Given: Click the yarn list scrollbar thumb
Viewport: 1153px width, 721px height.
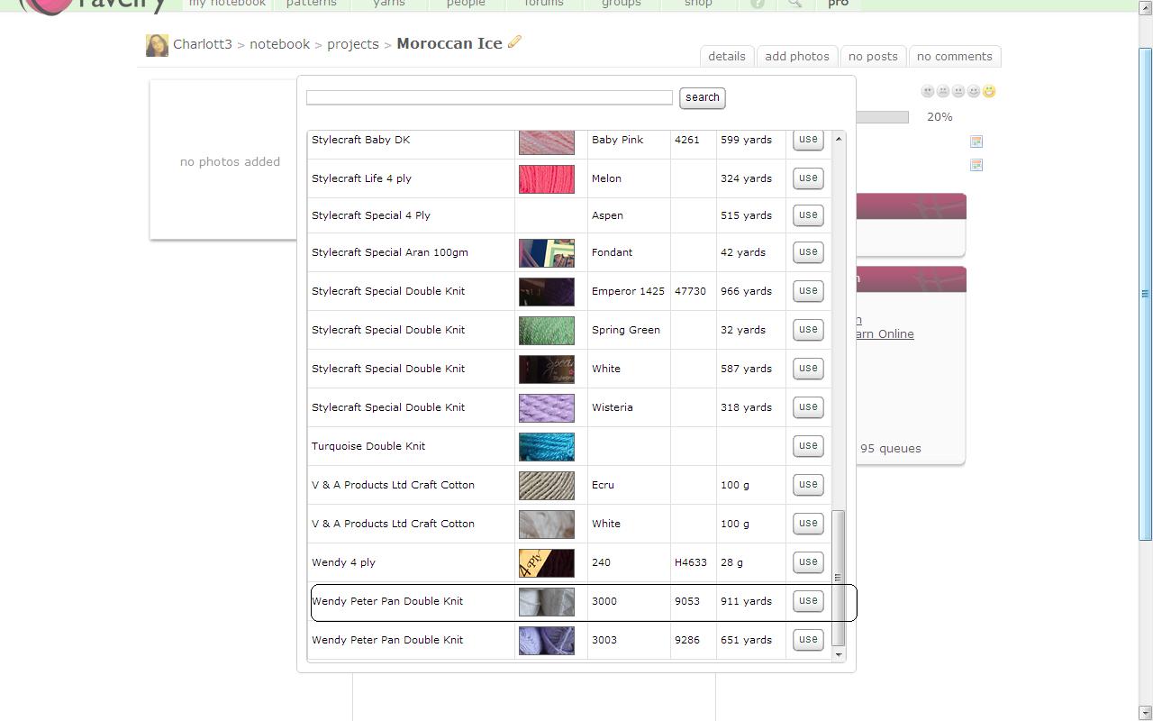Looking at the screenshot, I should pyautogui.click(x=839, y=579).
